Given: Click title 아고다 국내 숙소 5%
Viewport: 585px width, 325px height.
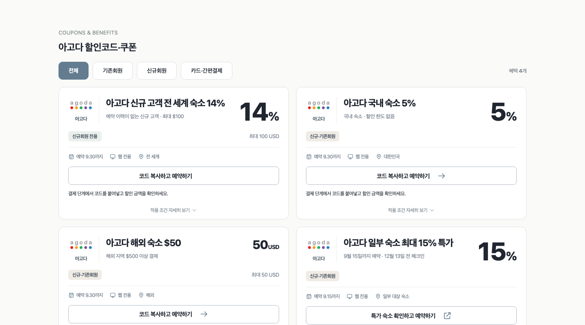Looking at the screenshot, I should (379, 103).
